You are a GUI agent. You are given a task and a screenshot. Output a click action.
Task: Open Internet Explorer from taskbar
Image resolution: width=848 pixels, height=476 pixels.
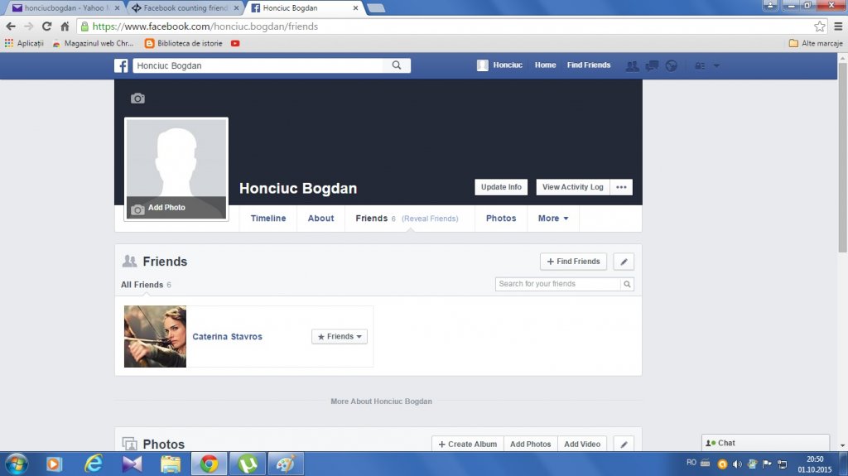(x=94, y=464)
